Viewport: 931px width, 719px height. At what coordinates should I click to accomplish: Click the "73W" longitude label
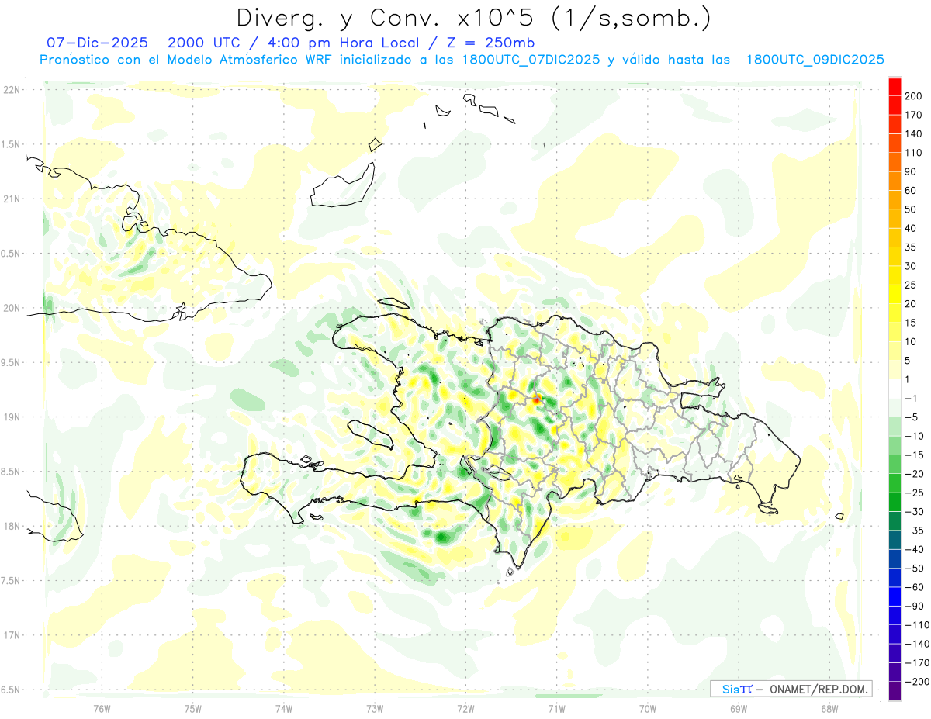(375, 708)
